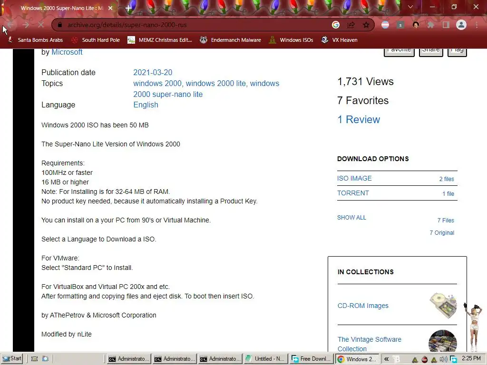This screenshot has height=365, width=487.
Task: Switch to the Free Download Manager taskbar button
Action: click(x=312, y=359)
